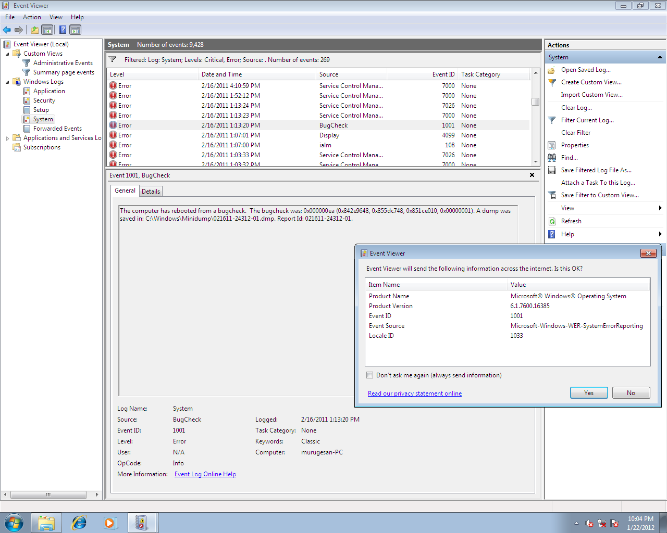Open the Help menu in the menu bar
Screen dimensions: 667x533
(77, 17)
